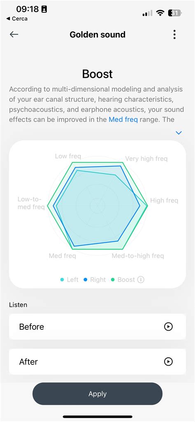Tap the battery indicator in status bar

click(x=175, y=13)
